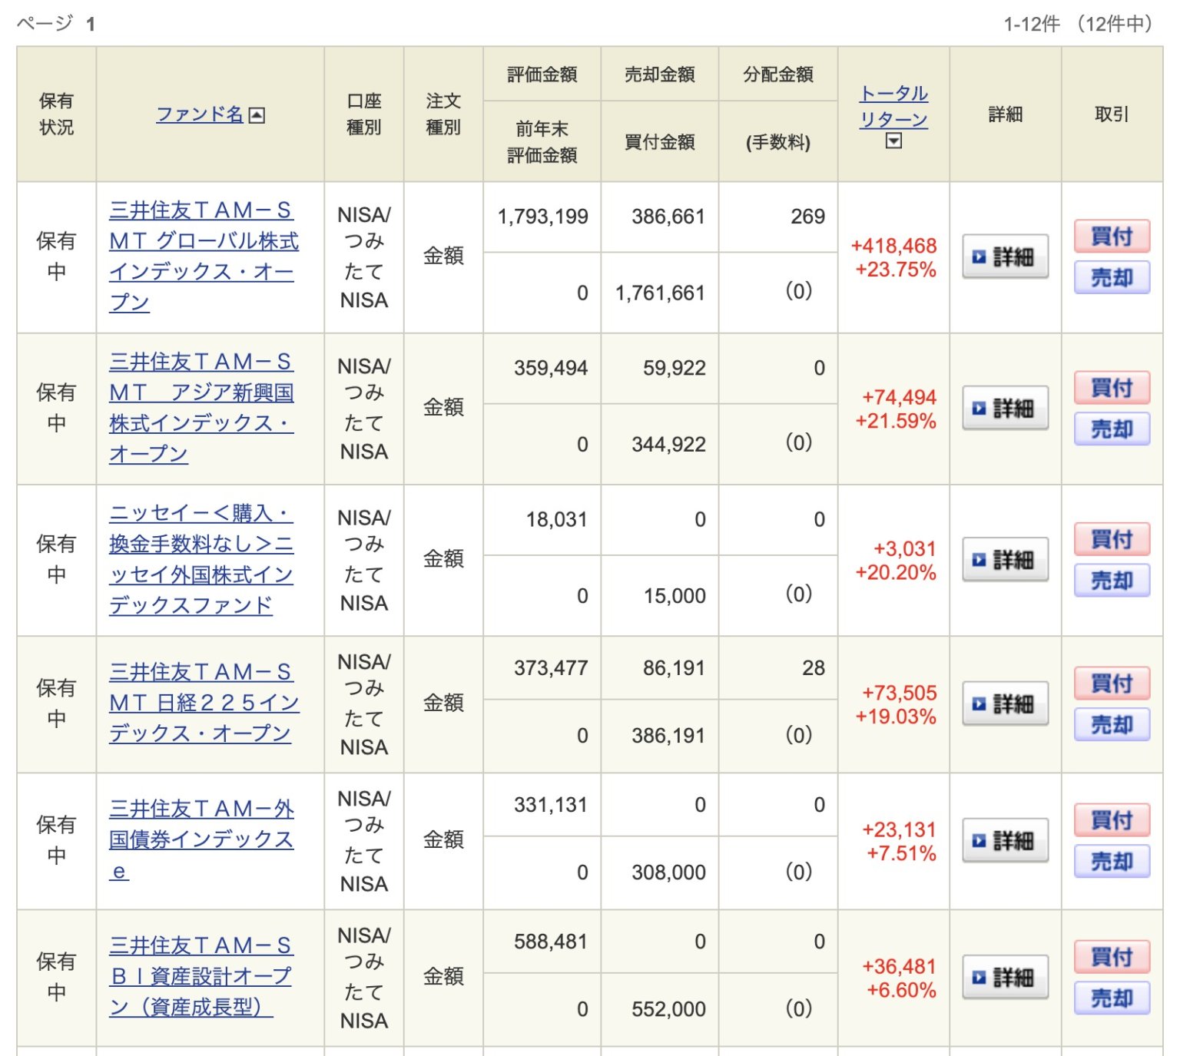1180x1056 pixels.
Task: Select the +3,031 total return value
Action: coord(904,548)
